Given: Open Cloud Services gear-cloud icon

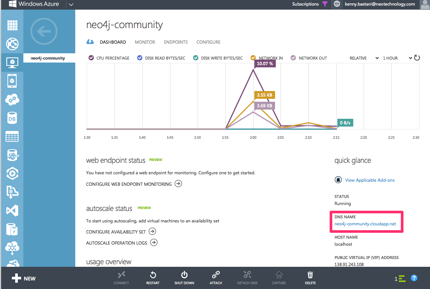Looking at the screenshot, I should coord(12,100).
